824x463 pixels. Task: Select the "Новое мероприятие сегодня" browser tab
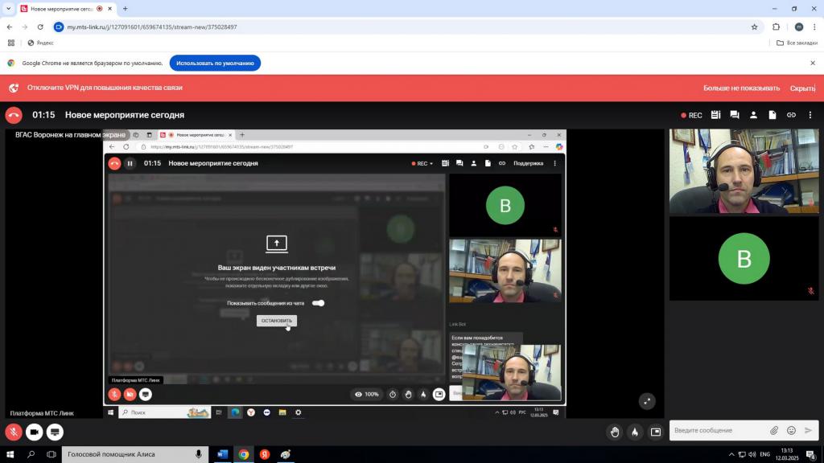coord(60,9)
